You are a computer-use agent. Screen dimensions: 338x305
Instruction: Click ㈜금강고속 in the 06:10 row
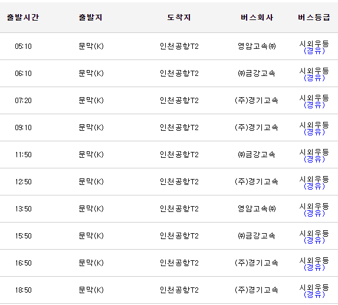257,74
